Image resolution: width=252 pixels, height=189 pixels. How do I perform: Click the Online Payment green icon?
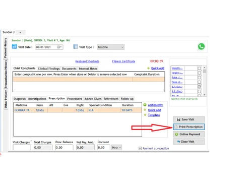(x=176, y=134)
